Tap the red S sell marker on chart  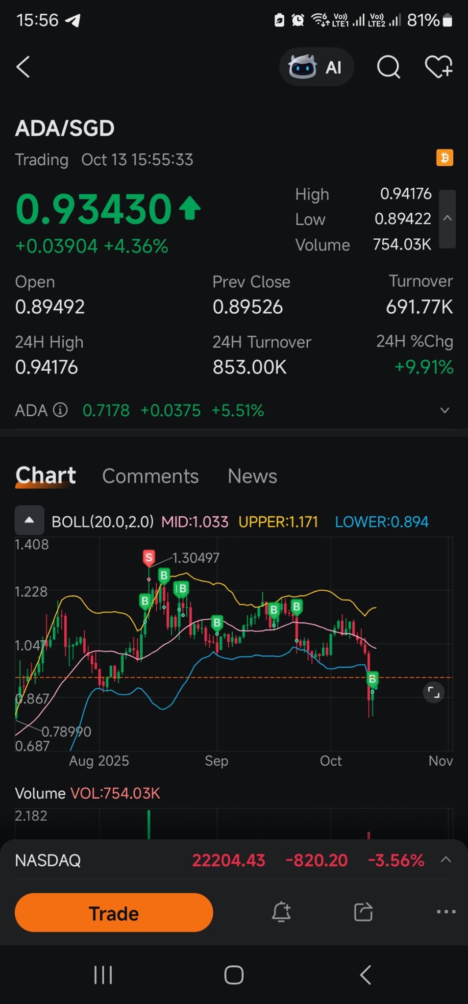point(149,557)
